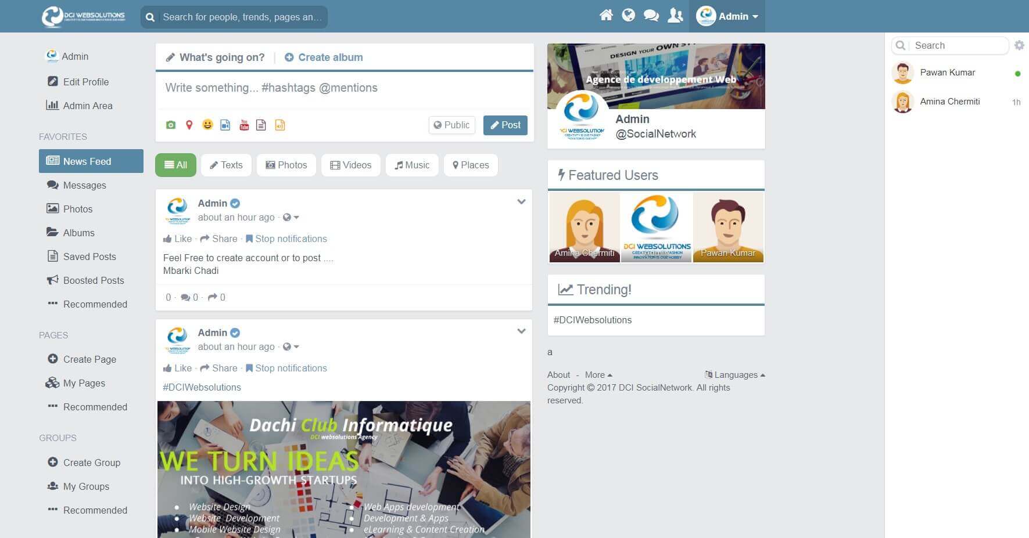The image size is (1029, 538).
Task: Select the All feed filter
Action: point(175,165)
